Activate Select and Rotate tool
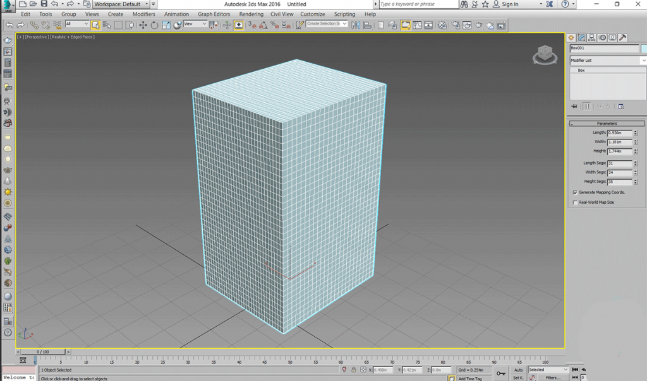 [154, 25]
